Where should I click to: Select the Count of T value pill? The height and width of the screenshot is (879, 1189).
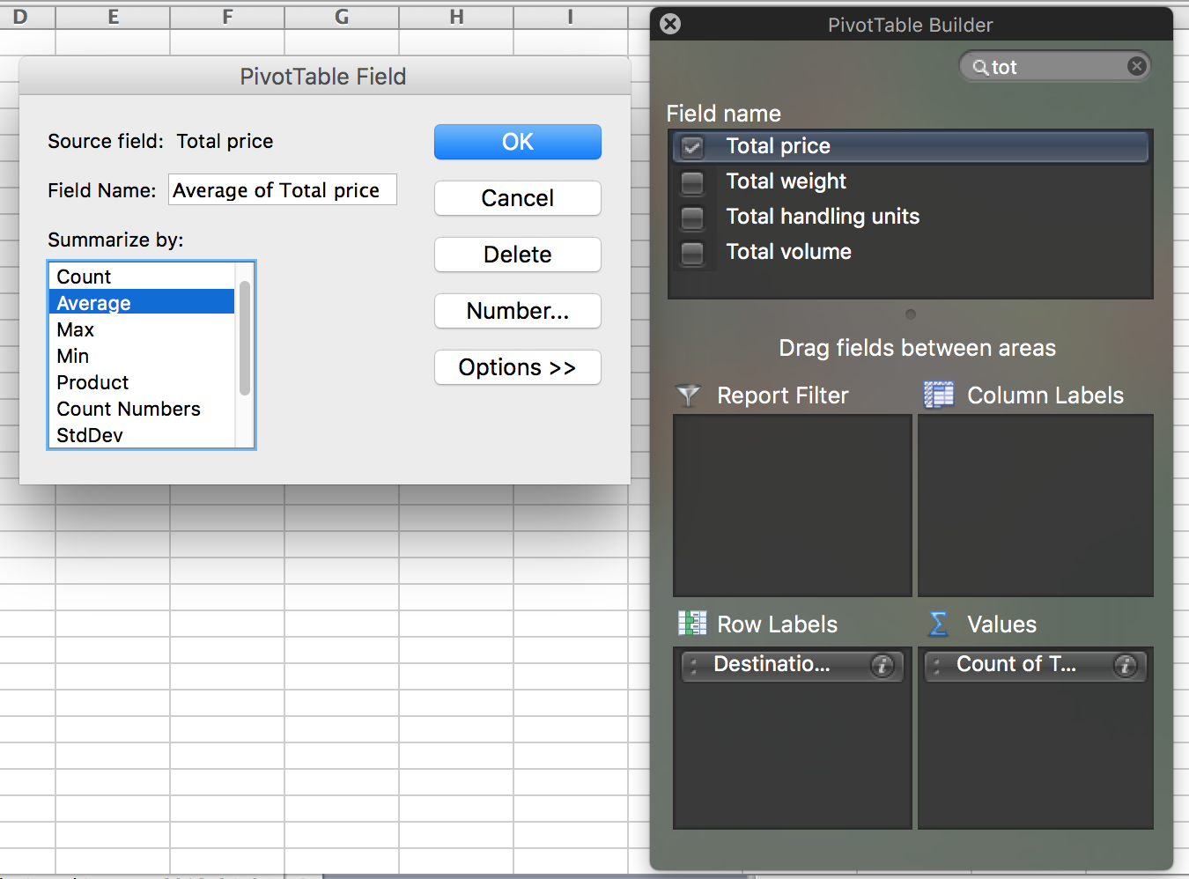click(1036, 665)
